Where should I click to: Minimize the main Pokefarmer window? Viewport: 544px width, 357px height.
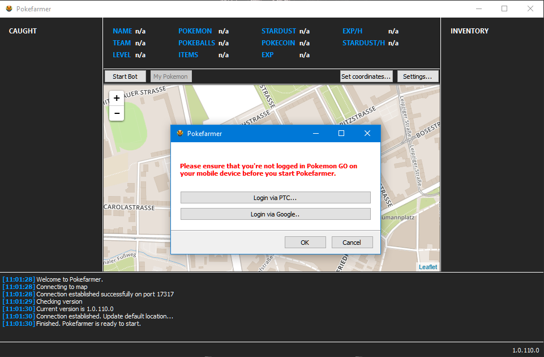pos(479,8)
